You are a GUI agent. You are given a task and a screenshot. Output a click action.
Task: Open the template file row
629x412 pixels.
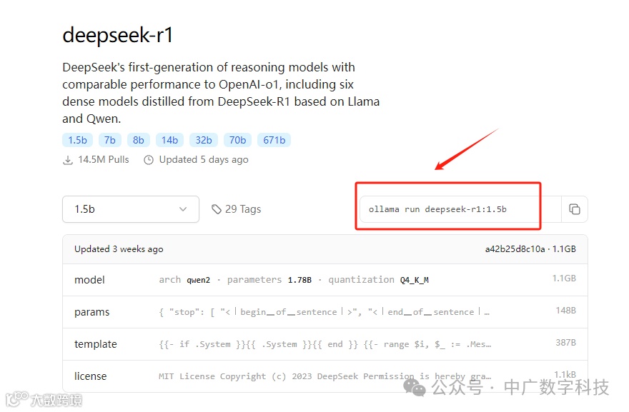[325, 344]
